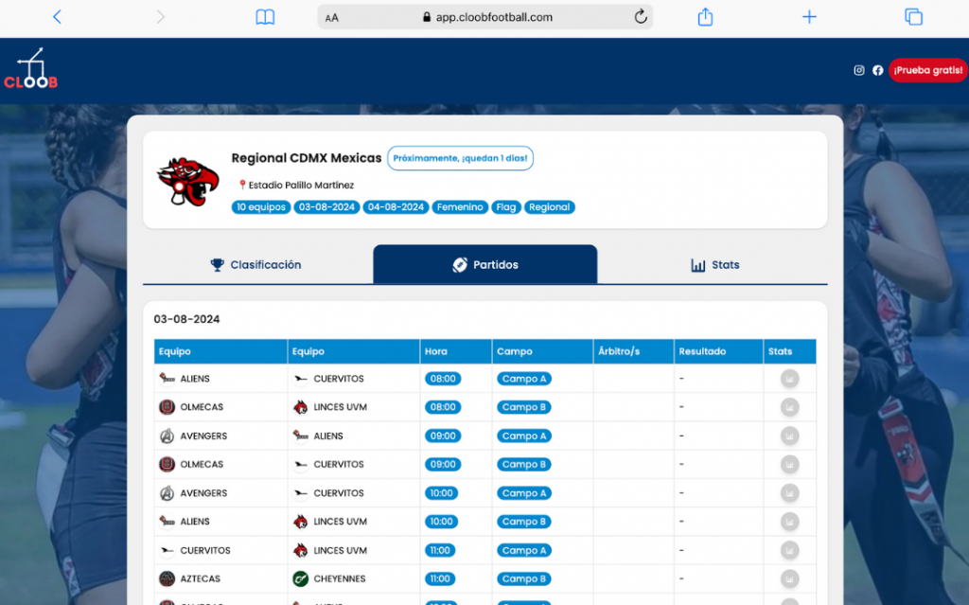Reload the page in address bar

641,17
